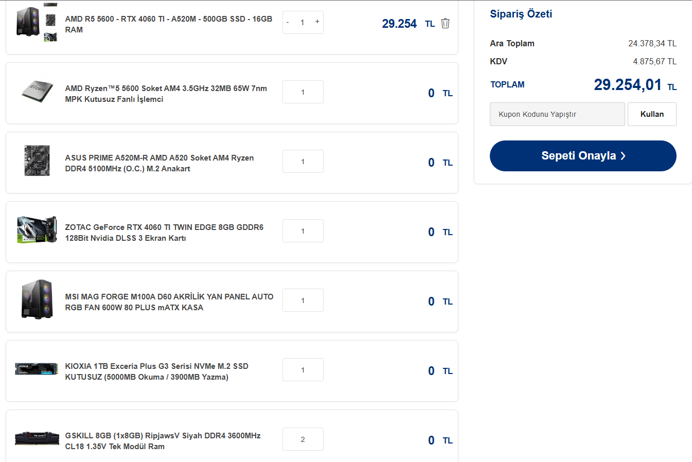692x462 pixels.
Task: Confirm the cart with Sepeti Onayla
Action: (583, 156)
